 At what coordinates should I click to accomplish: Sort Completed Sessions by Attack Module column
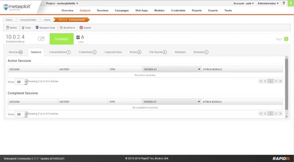242,102
